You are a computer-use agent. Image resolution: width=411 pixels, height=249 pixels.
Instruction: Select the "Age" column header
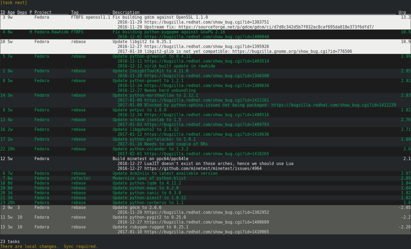(11, 12)
